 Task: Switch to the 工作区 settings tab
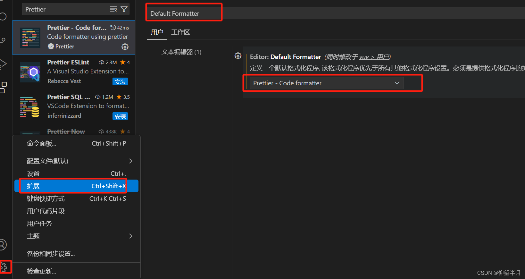(180, 32)
